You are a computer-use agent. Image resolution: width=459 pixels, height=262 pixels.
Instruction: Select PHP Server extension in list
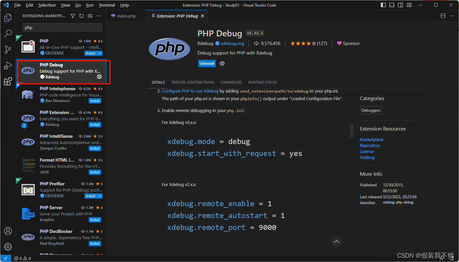(x=61, y=213)
